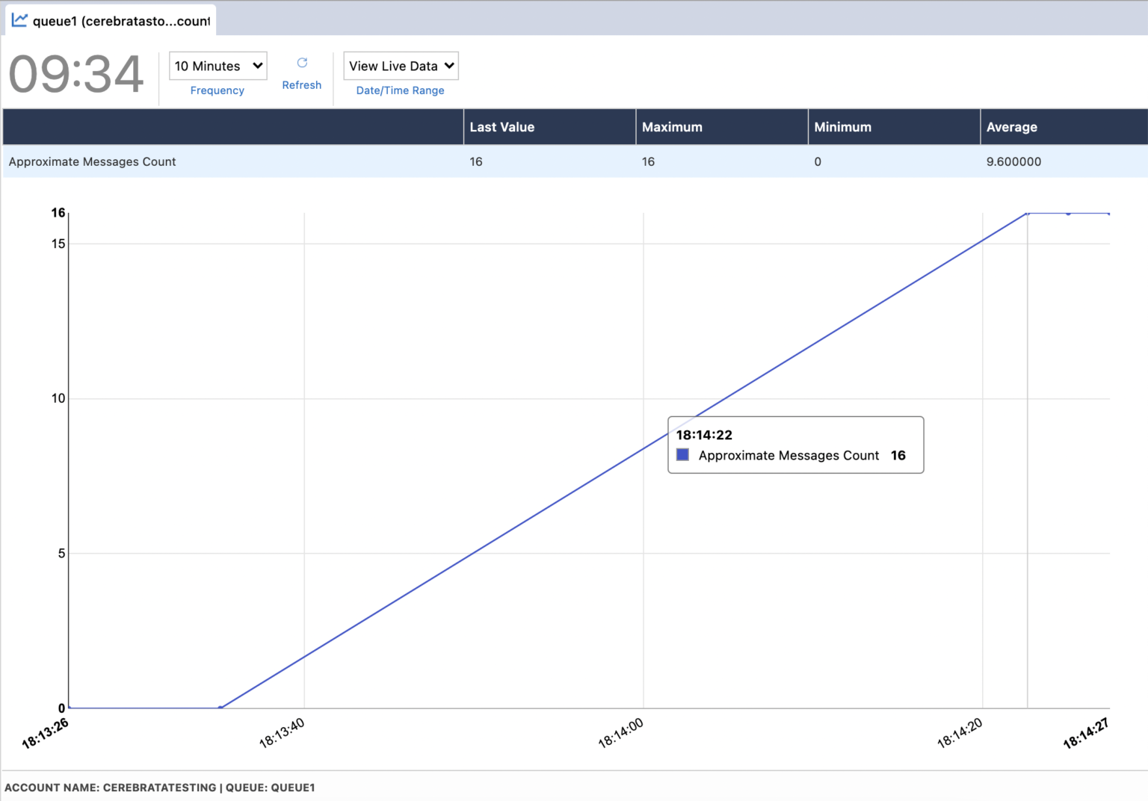The width and height of the screenshot is (1148, 801).
Task: Click the Maximum column header
Action: click(672, 127)
